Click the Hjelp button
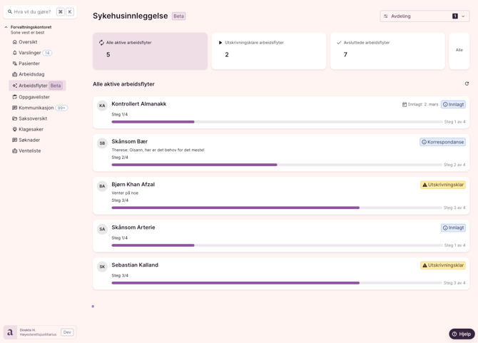This screenshot has width=478, height=343. tap(461, 334)
